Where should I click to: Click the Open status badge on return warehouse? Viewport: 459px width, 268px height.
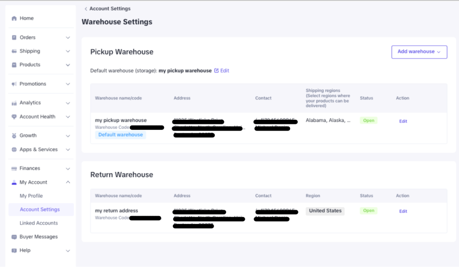pyautogui.click(x=368, y=210)
